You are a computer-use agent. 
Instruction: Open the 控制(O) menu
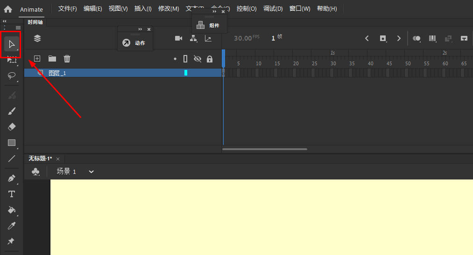pyautogui.click(x=247, y=9)
